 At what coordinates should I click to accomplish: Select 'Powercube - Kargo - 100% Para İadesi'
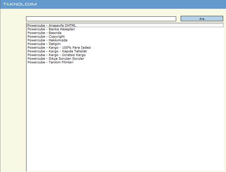[x=125, y=48]
